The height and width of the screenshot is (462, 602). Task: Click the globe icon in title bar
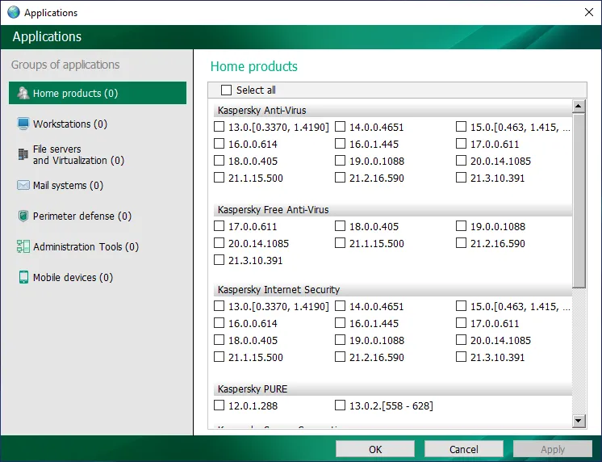coord(14,12)
